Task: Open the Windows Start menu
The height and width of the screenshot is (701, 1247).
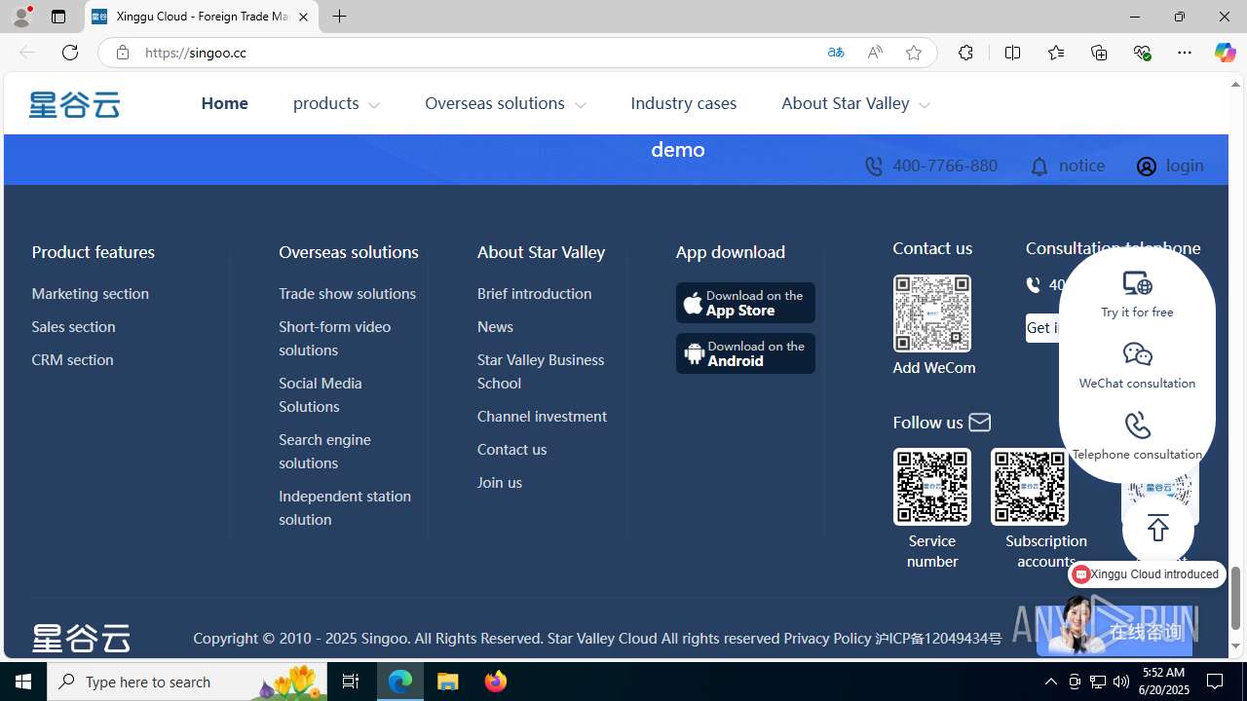Action: tap(23, 682)
